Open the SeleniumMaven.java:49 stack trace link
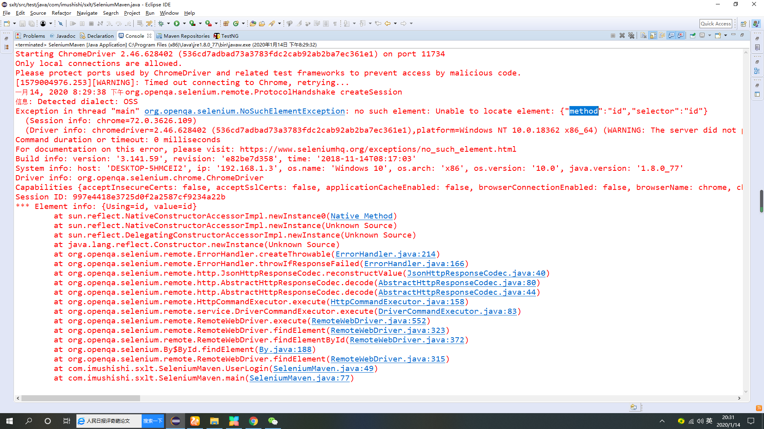Image resolution: width=764 pixels, height=429 pixels. (323, 369)
